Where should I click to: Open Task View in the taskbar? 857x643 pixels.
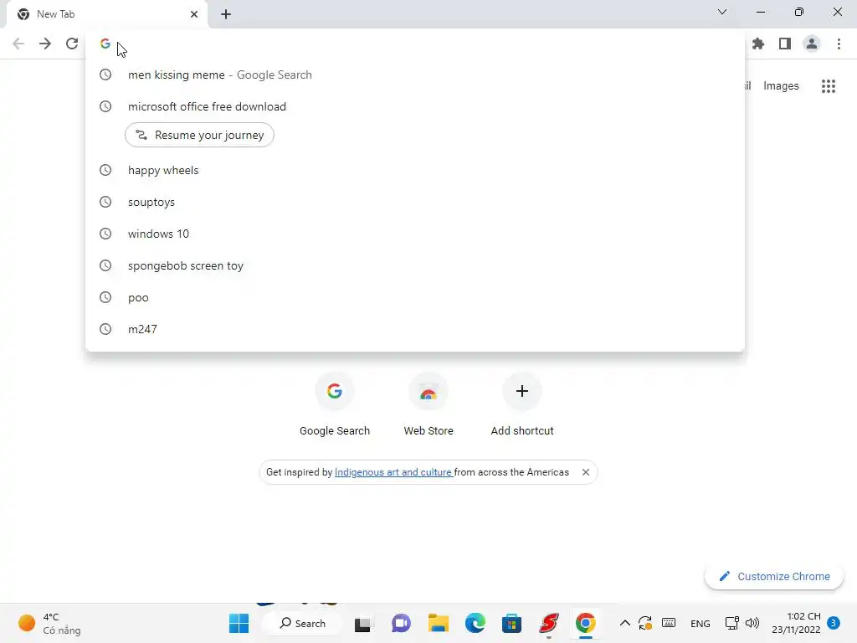(363, 623)
